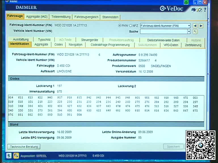Click code M40 in the codes list

[50, 98]
